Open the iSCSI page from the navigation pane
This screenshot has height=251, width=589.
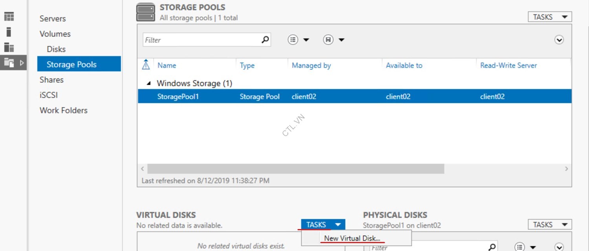[48, 95]
